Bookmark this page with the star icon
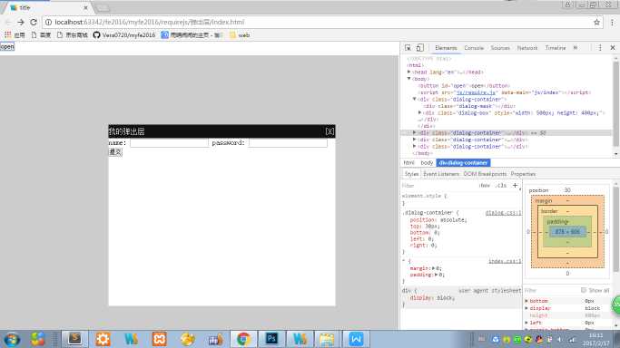This screenshot has height=348, width=620. [596, 22]
